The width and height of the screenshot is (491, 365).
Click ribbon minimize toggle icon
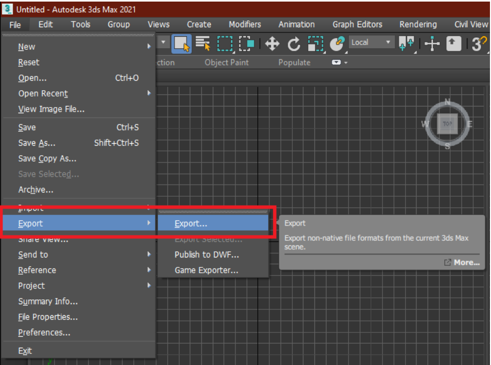[336, 62]
